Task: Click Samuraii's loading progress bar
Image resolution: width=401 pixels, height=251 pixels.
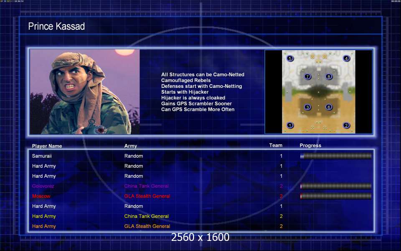Action: [x=336, y=156]
